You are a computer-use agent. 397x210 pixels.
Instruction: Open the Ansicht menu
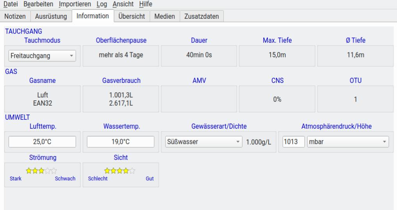click(x=123, y=4)
